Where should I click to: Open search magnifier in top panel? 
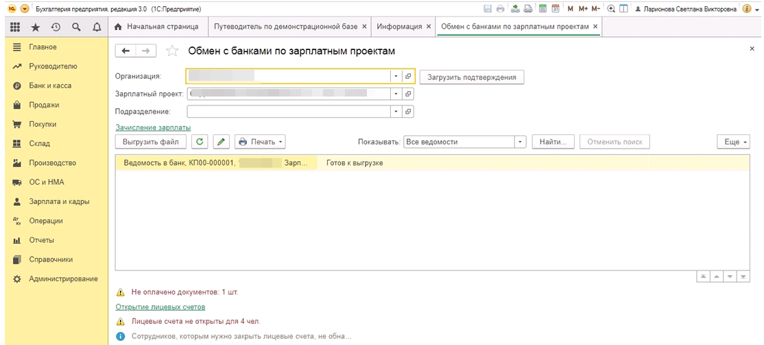[x=76, y=27]
